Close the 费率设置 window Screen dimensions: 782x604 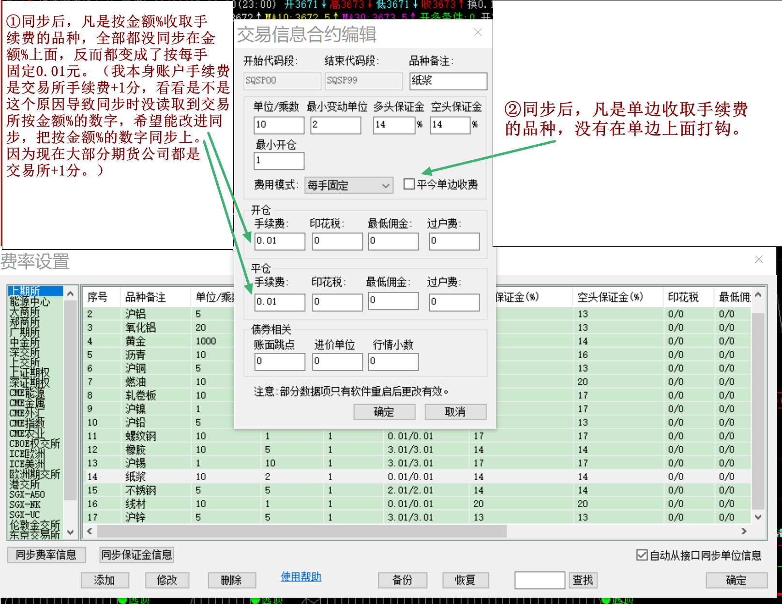tap(759, 259)
